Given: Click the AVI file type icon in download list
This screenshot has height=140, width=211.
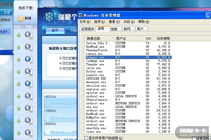Looking at the screenshot, I should (x=29, y=60).
